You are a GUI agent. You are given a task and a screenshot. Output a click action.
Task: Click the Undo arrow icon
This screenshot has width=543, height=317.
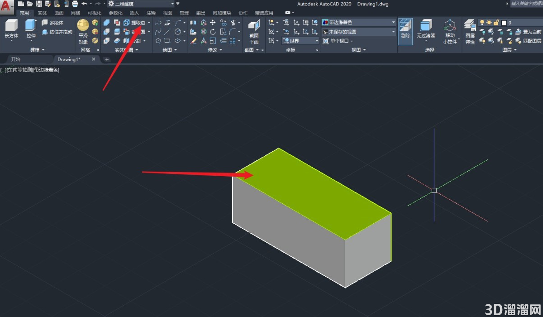(84, 4)
